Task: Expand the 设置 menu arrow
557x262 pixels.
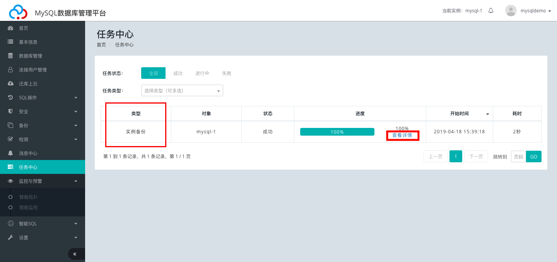Action: coord(76,238)
